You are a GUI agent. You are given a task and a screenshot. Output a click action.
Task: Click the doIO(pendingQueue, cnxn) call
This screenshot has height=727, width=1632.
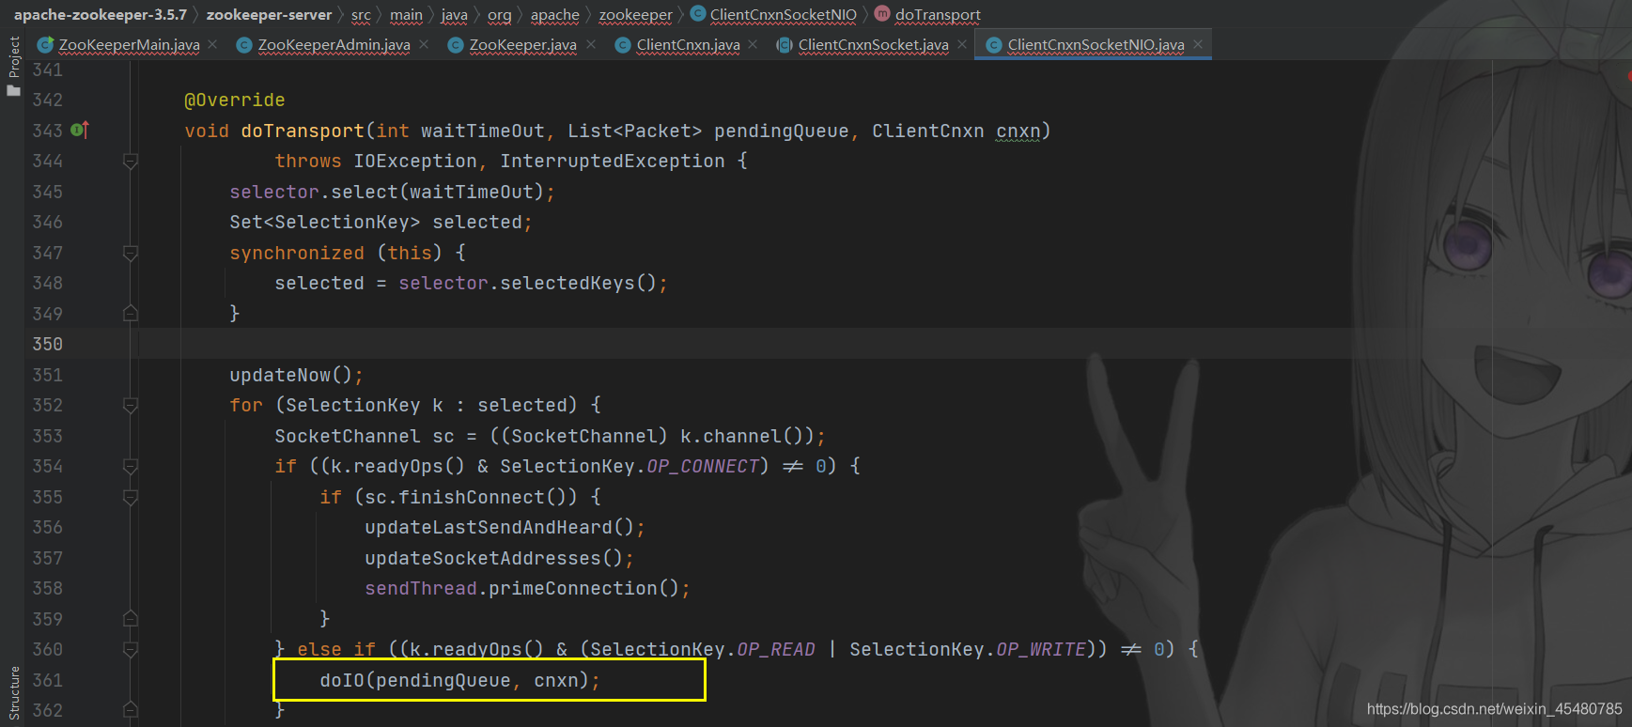point(455,680)
